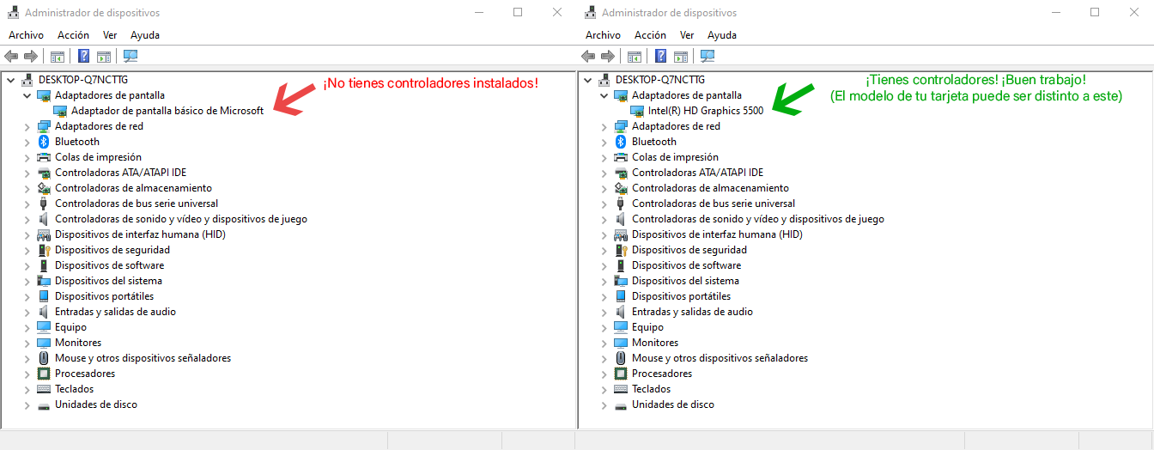
Task: Select 'Controladoras de almacenamiento' label in left window
Action: [133, 188]
